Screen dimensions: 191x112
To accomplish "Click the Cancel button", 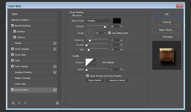I will point(167,22).
